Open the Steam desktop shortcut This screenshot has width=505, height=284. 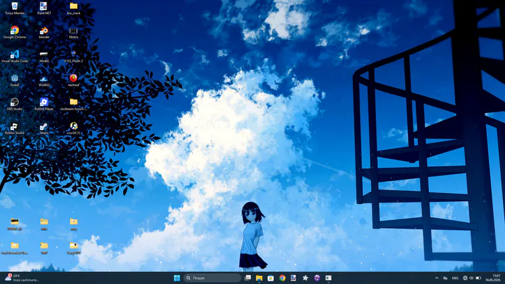(x=44, y=128)
